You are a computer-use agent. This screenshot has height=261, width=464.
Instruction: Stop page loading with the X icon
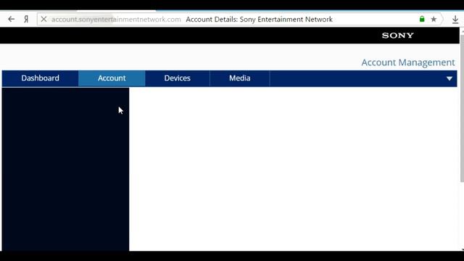[43, 20]
